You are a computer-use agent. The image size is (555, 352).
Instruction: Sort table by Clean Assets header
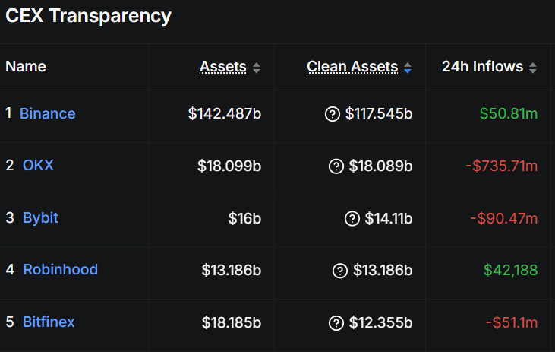tap(352, 67)
